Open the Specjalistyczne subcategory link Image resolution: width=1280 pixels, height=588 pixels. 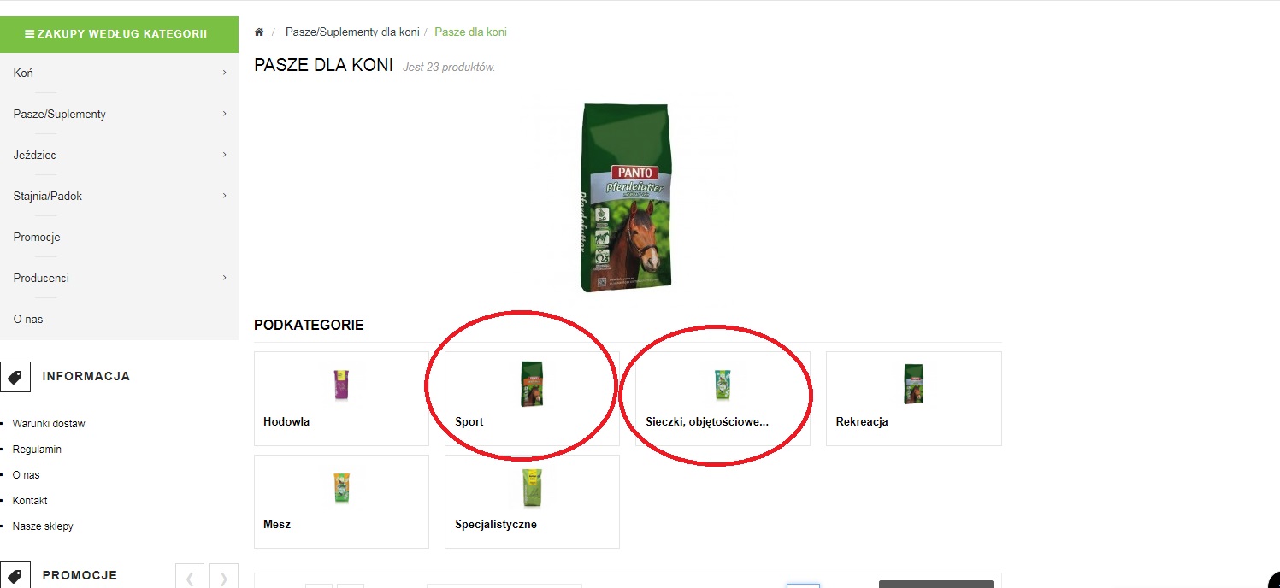coord(496,525)
